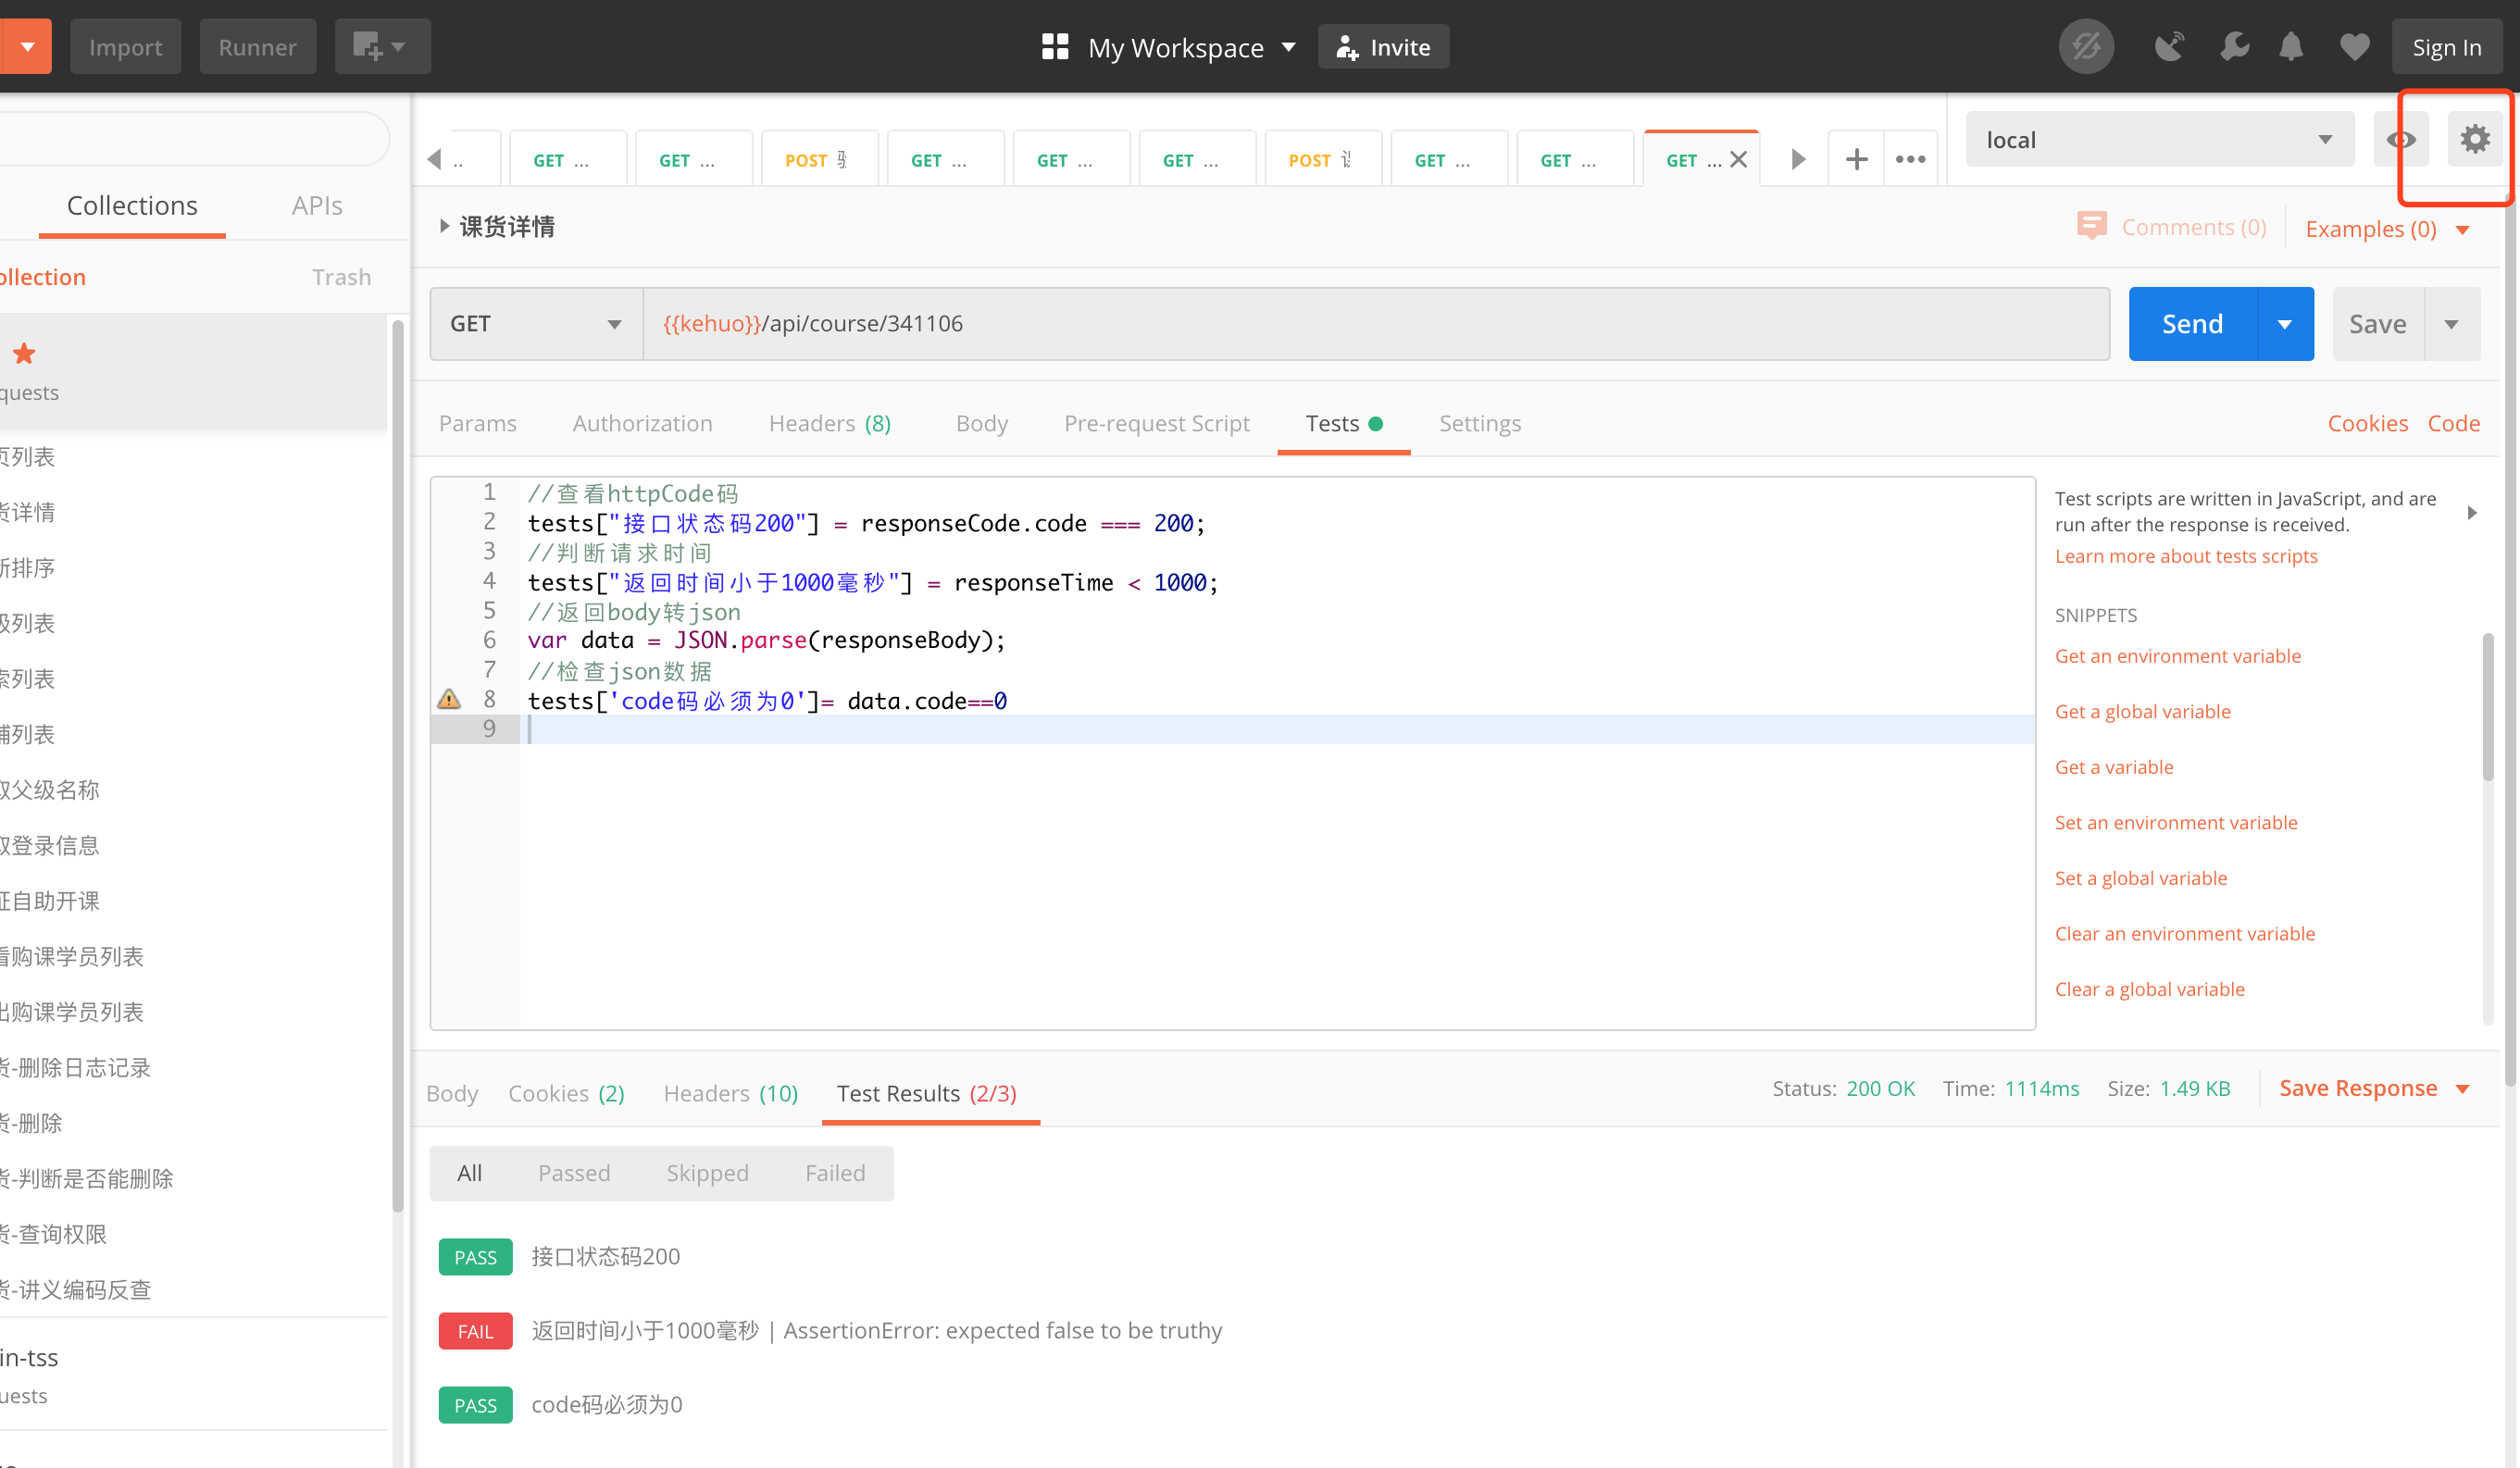
Task: Switch to the Headers tab
Action: pos(830,423)
